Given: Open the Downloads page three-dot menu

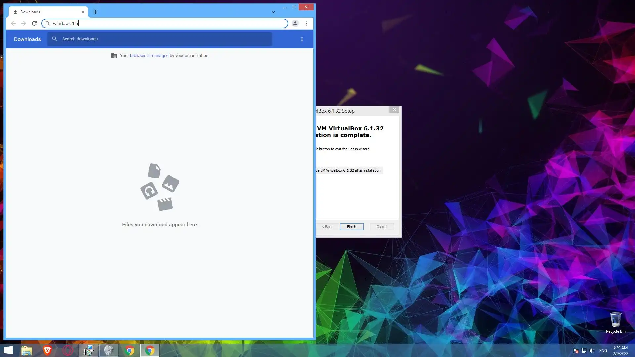Looking at the screenshot, I should 302,39.
